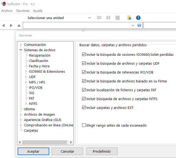Image resolution: width=176 pixels, height=158 pixels.
Task: Toggle FAT files and folders localization
Action: pyautogui.click(x=84, y=90)
